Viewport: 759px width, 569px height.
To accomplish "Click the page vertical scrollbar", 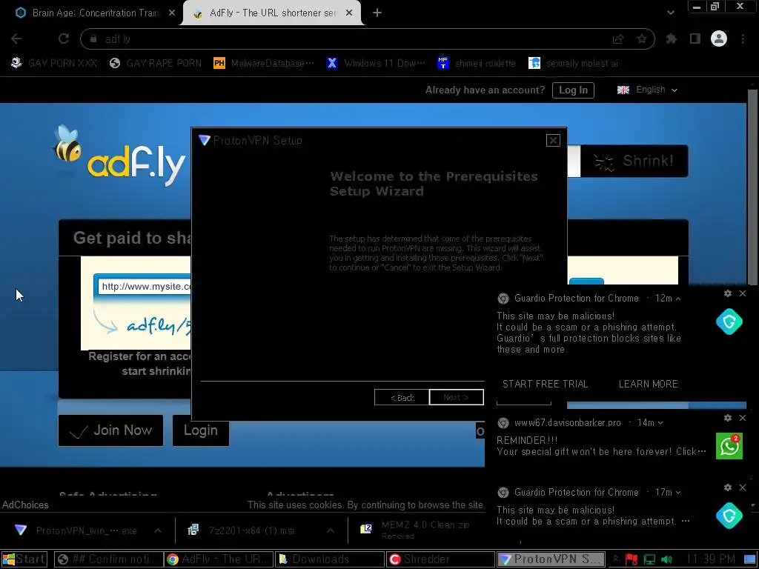I will [x=752, y=187].
